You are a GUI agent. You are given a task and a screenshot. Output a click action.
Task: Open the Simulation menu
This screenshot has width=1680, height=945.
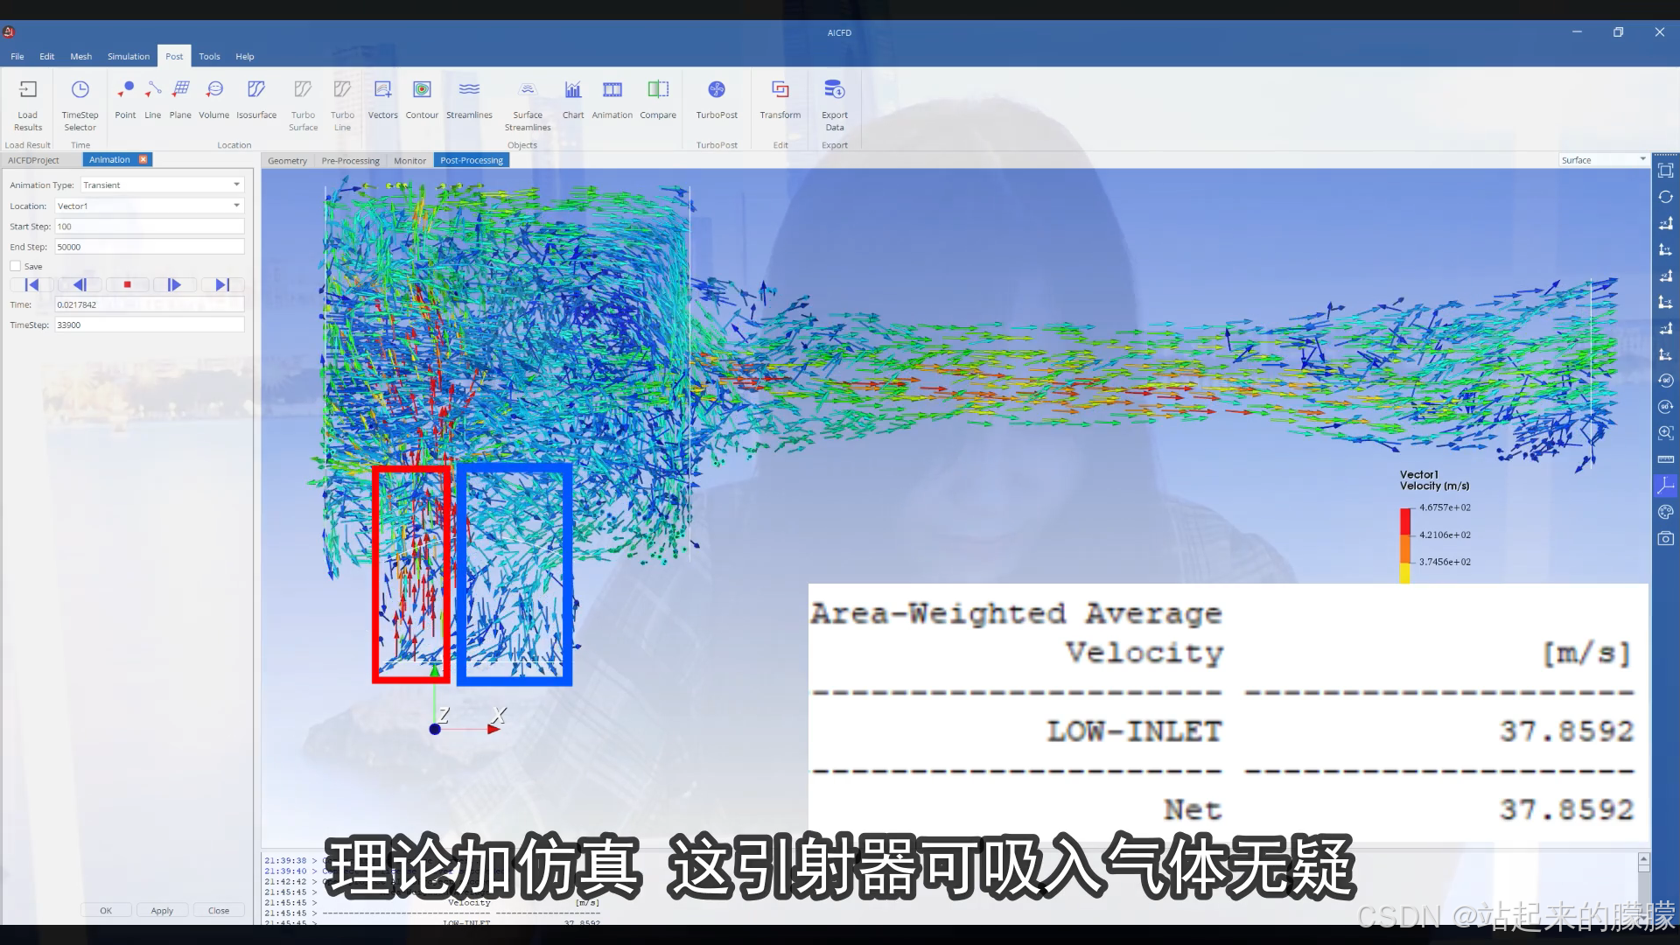pyautogui.click(x=128, y=56)
